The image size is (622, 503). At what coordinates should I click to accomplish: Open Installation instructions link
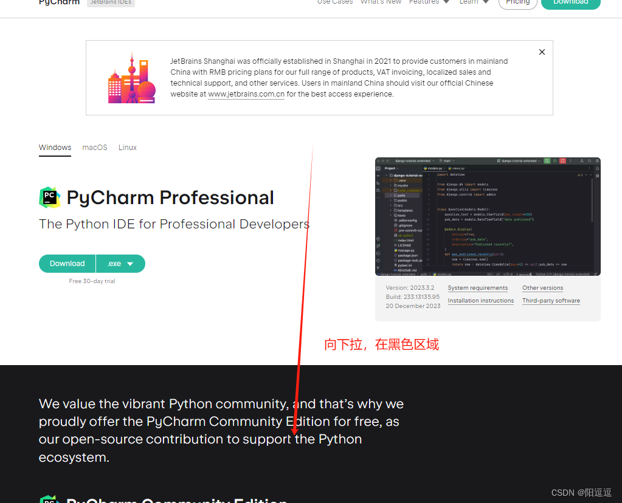481,301
